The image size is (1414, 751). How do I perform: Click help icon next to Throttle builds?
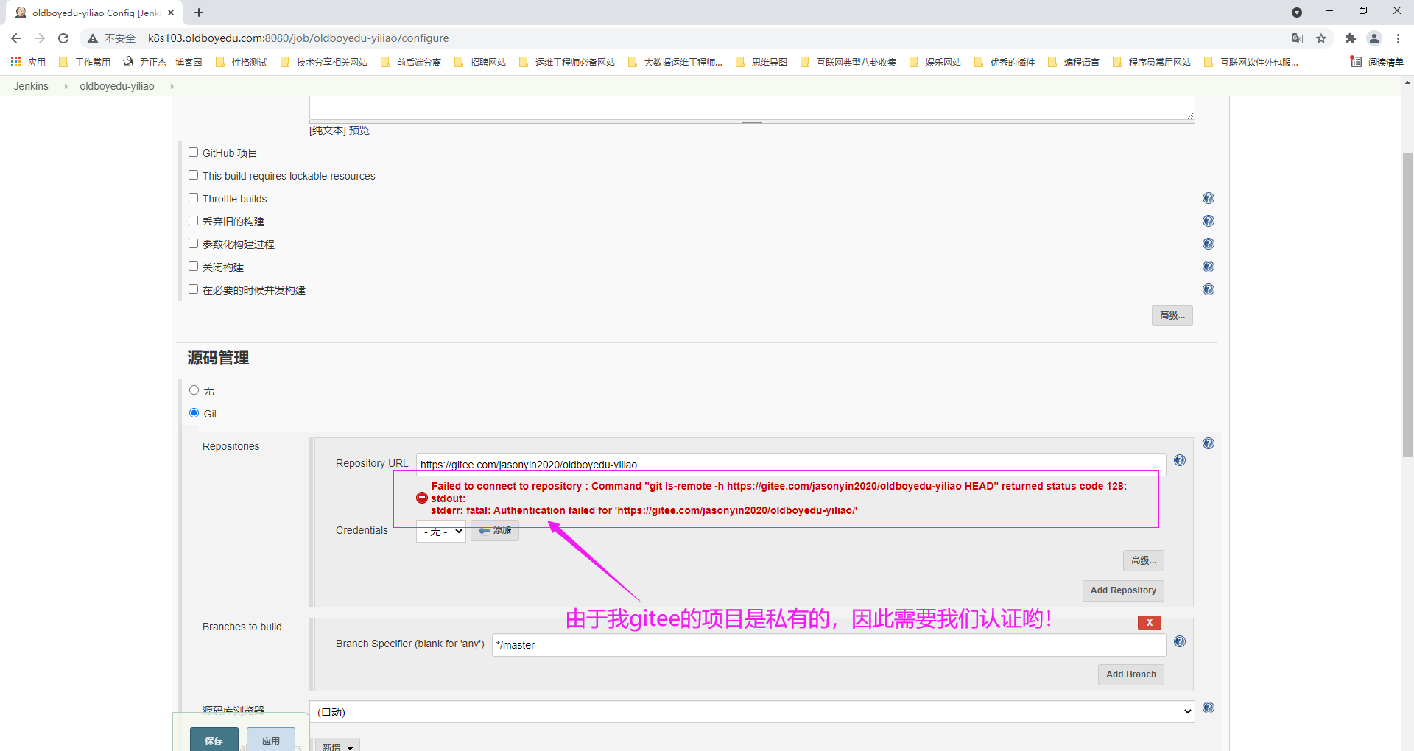pyautogui.click(x=1208, y=198)
